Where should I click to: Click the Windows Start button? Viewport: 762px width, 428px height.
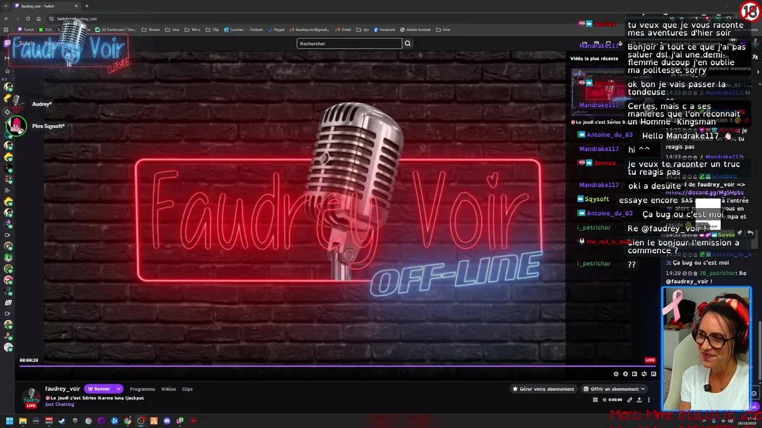(x=9, y=421)
